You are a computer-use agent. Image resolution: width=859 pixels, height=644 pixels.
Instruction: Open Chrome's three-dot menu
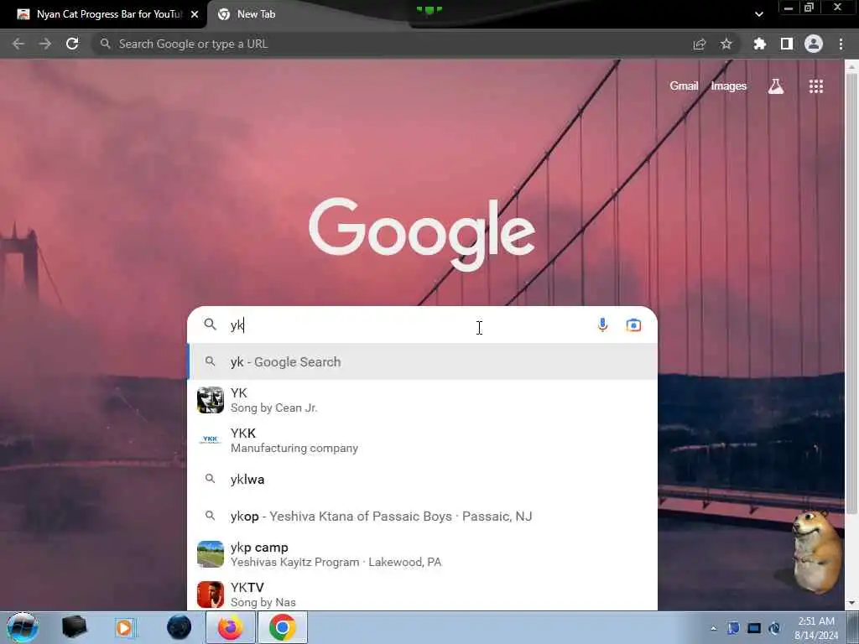click(x=841, y=44)
